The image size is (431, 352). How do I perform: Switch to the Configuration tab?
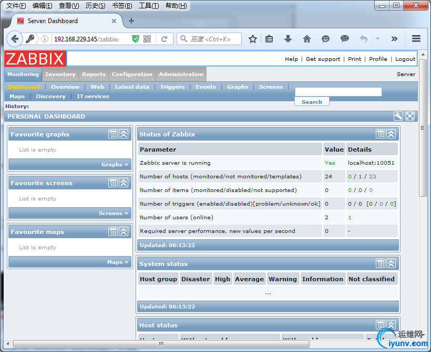tap(132, 74)
